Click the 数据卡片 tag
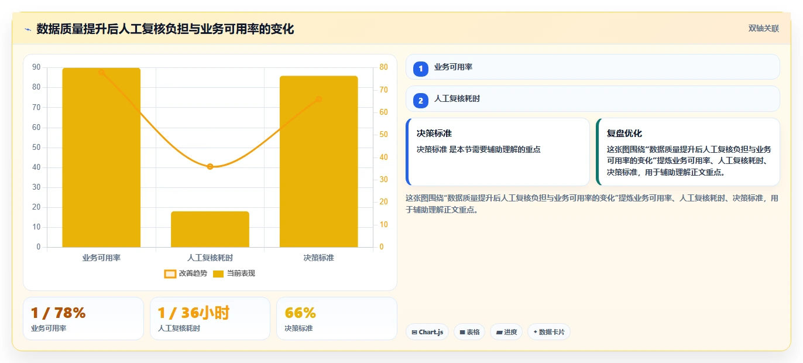The width and height of the screenshot is (803, 363). point(549,332)
